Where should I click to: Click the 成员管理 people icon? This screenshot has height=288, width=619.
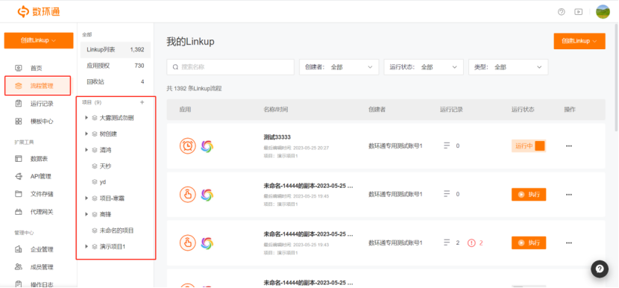point(19,267)
